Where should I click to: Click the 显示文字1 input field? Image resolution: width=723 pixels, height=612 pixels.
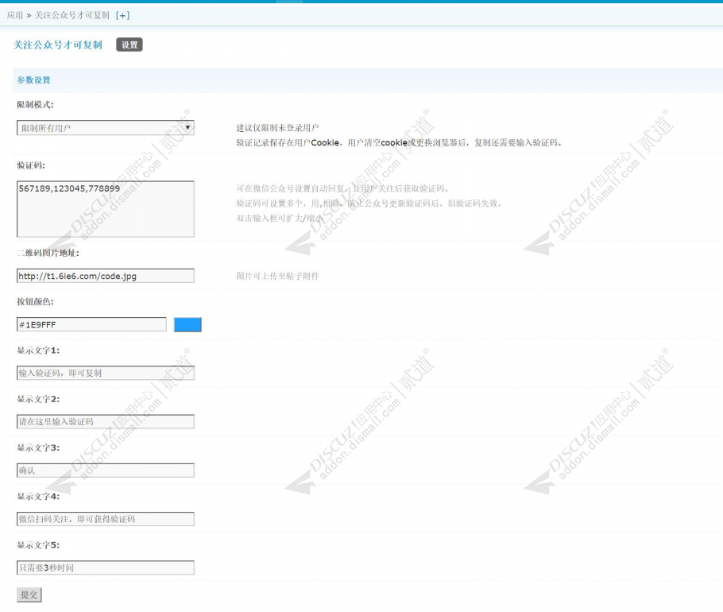coord(106,373)
